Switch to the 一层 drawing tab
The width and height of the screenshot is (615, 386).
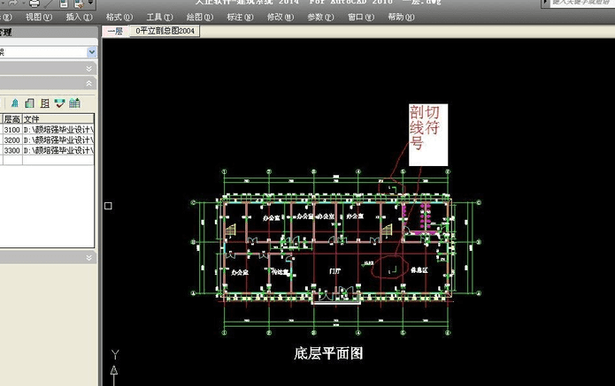[x=115, y=31]
